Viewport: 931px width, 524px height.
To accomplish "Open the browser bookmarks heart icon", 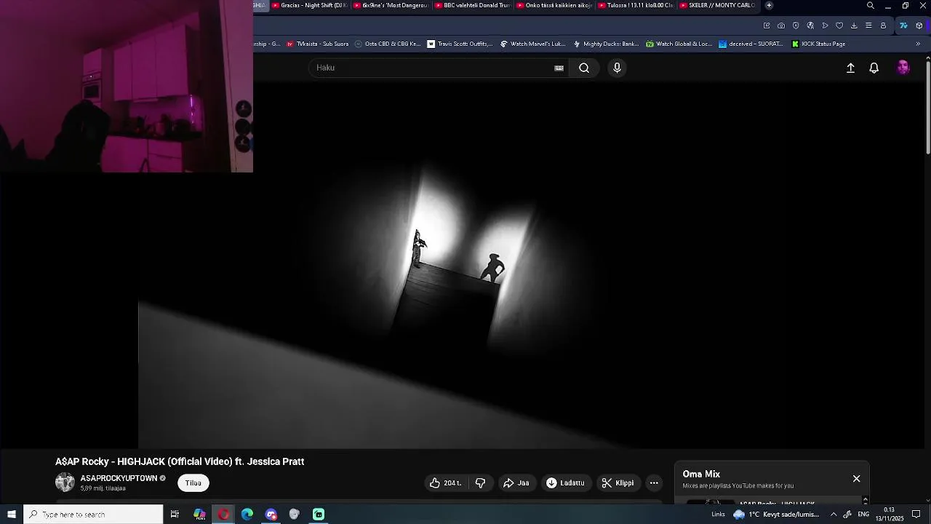I will click(x=839, y=25).
